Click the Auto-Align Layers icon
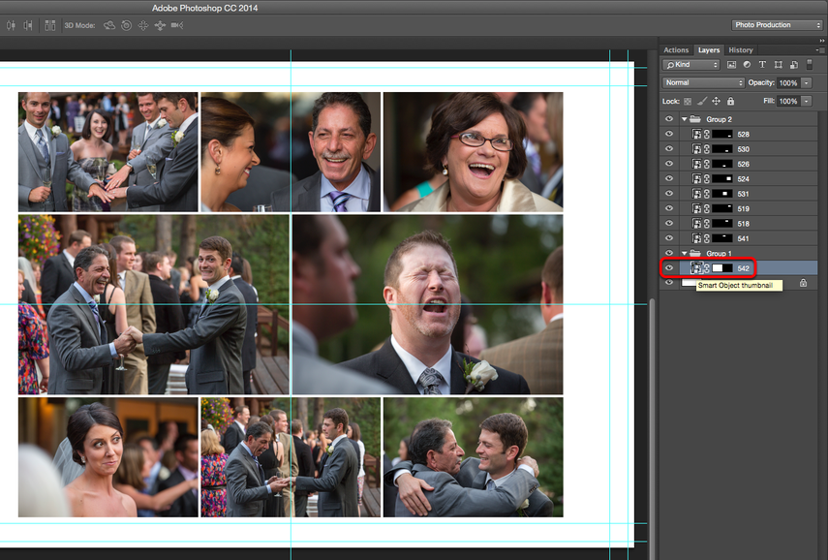The image size is (828, 560). [x=50, y=25]
